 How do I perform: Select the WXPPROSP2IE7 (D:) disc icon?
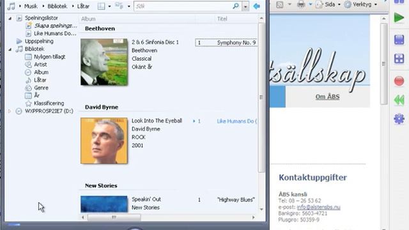19,111
